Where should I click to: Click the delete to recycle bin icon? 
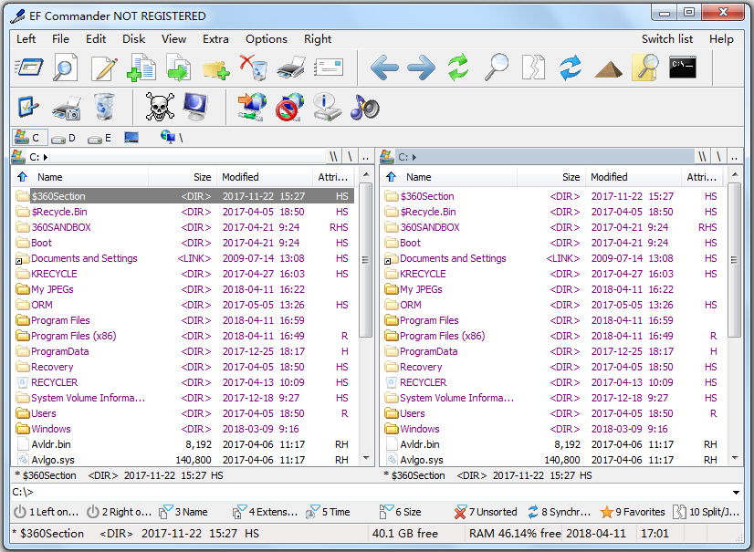[254, 68]
